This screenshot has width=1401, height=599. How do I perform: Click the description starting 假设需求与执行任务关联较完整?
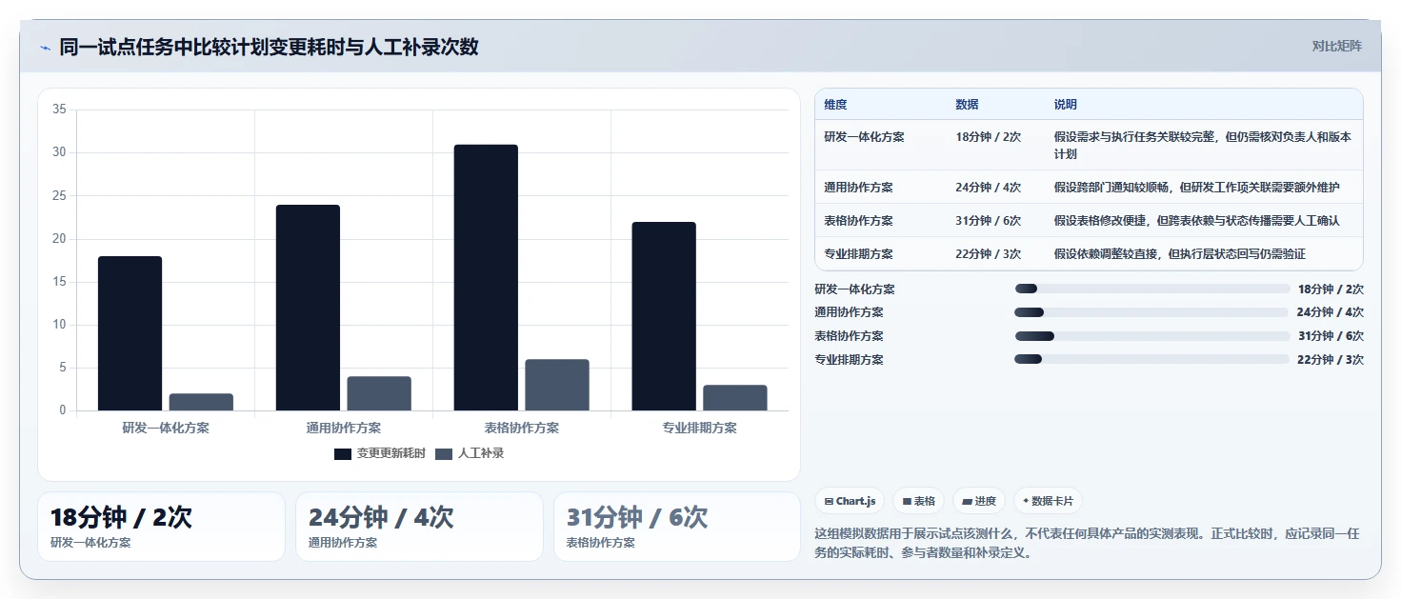pos(1202,145)
